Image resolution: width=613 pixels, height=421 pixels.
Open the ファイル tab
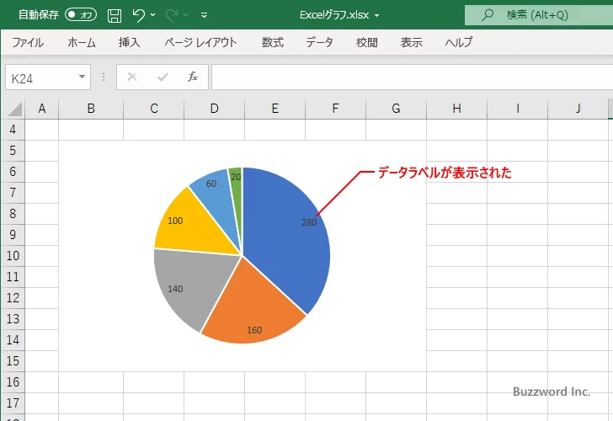tap(28, 42)
